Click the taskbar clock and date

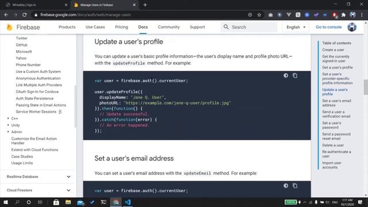pyautogui.click(x=347, y=202)
